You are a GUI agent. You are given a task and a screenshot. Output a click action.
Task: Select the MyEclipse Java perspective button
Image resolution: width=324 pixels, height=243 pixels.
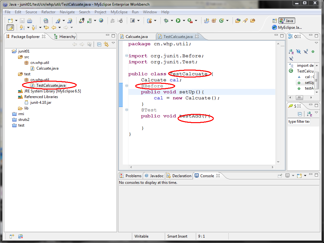click(287, 28)
